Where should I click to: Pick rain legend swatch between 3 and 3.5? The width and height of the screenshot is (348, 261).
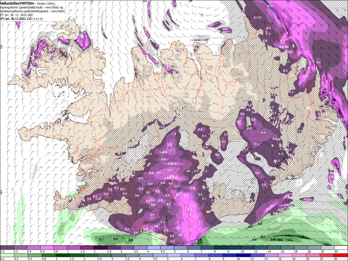(118, 256)
